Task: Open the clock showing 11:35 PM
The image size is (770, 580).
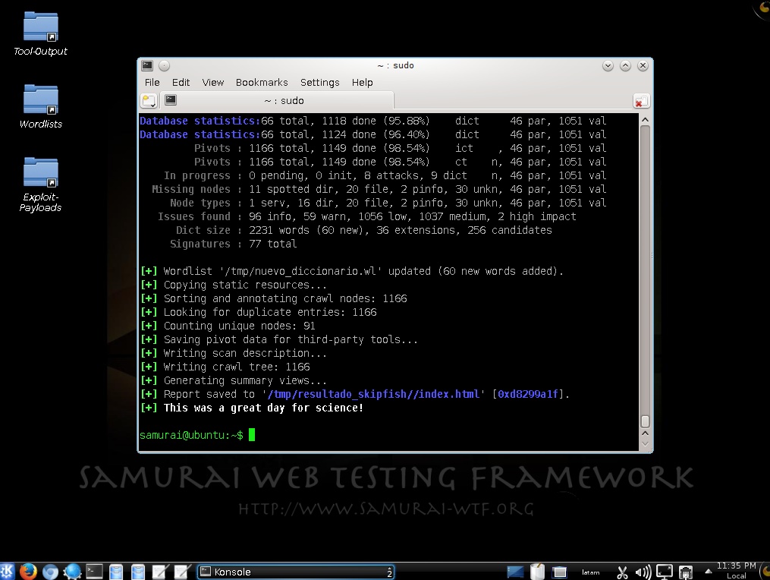Action: click(x=736, y=571)
